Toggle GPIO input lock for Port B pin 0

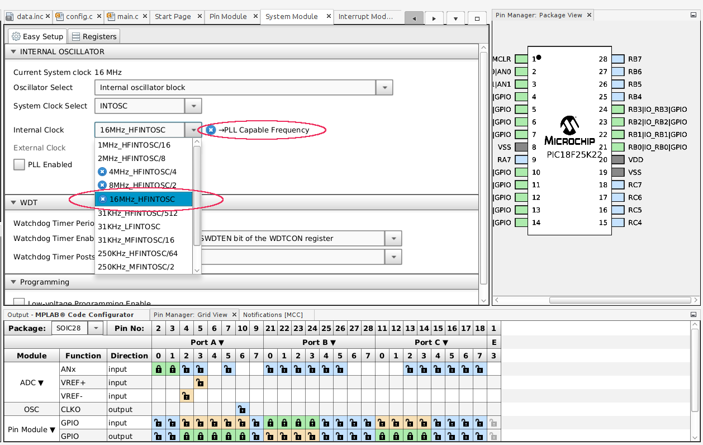click(x=270, y=423)
